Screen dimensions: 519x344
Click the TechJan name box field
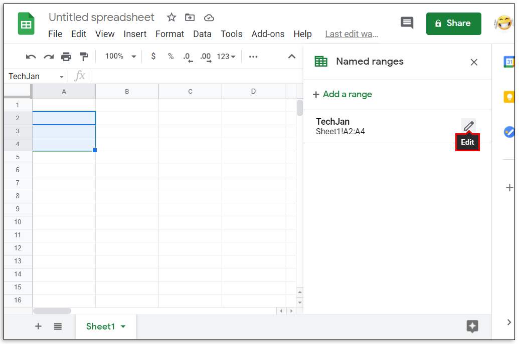click(x=33, y=77)
